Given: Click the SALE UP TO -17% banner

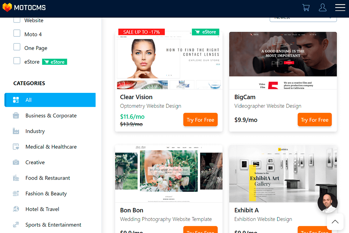Looking at the screenshot, I should point(141,32).
